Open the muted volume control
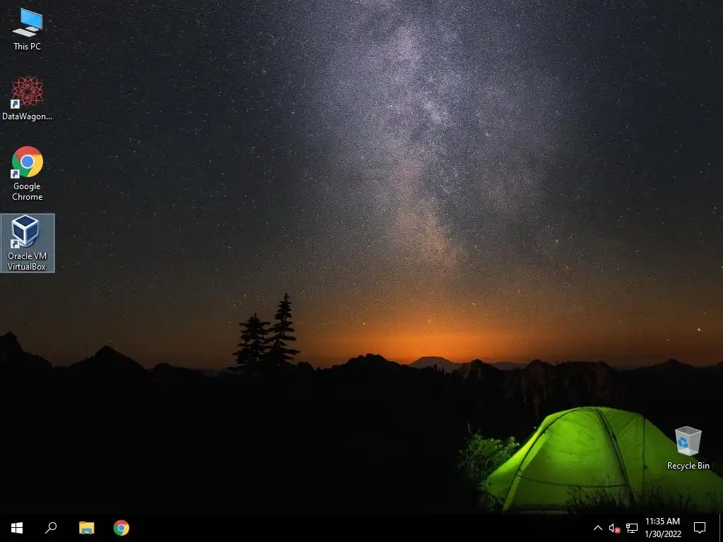 click(x=614, y=528)
